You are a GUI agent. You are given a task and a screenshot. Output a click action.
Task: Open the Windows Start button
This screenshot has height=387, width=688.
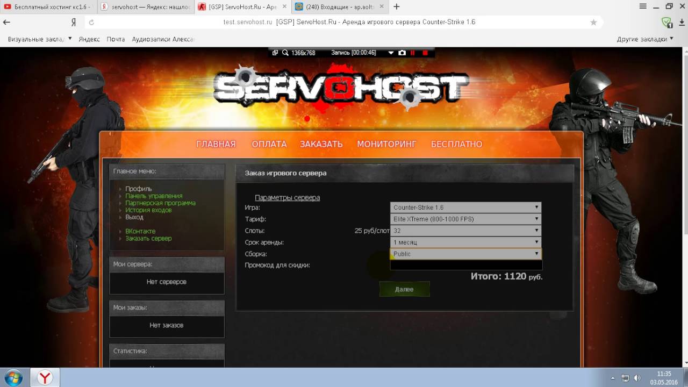click(13, 377)
